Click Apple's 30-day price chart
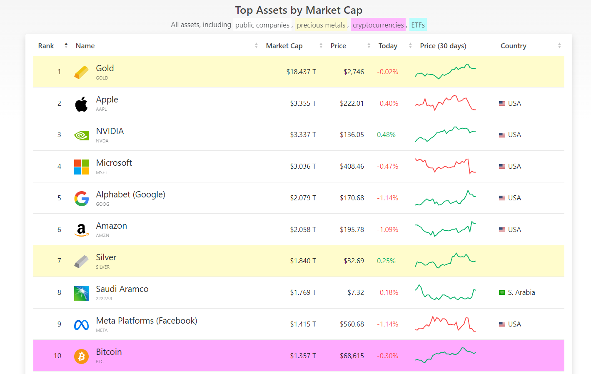The height and width of the screenshot is (374, 591). click(446, 103)
